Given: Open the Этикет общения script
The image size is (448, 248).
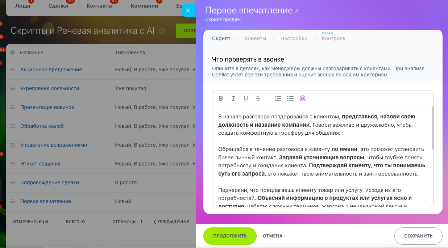Looking at the screenshot, I should pos(40,164).
